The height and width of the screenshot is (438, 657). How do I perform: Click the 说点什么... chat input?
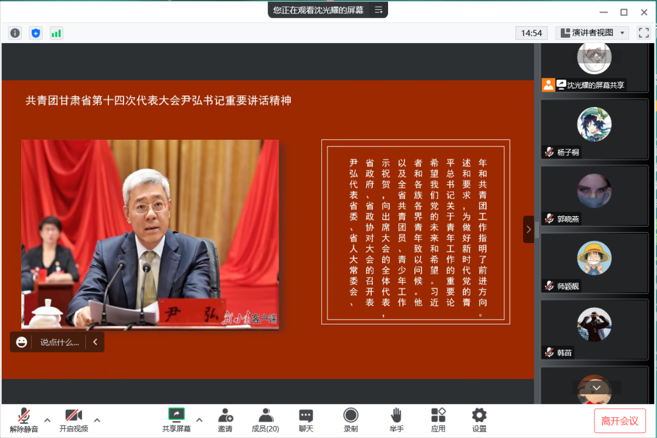(x=60, y=342)
